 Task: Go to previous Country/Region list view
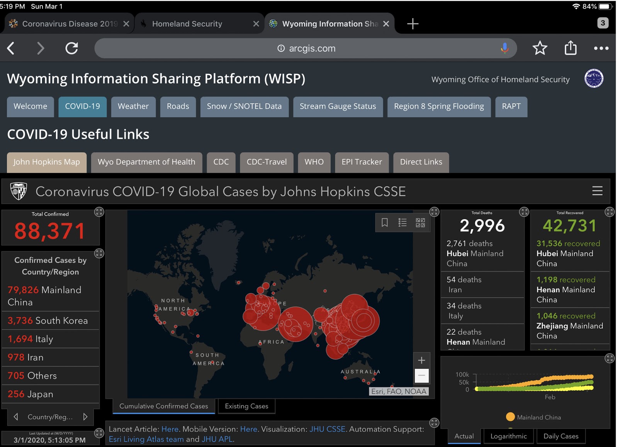coord(16,417)
